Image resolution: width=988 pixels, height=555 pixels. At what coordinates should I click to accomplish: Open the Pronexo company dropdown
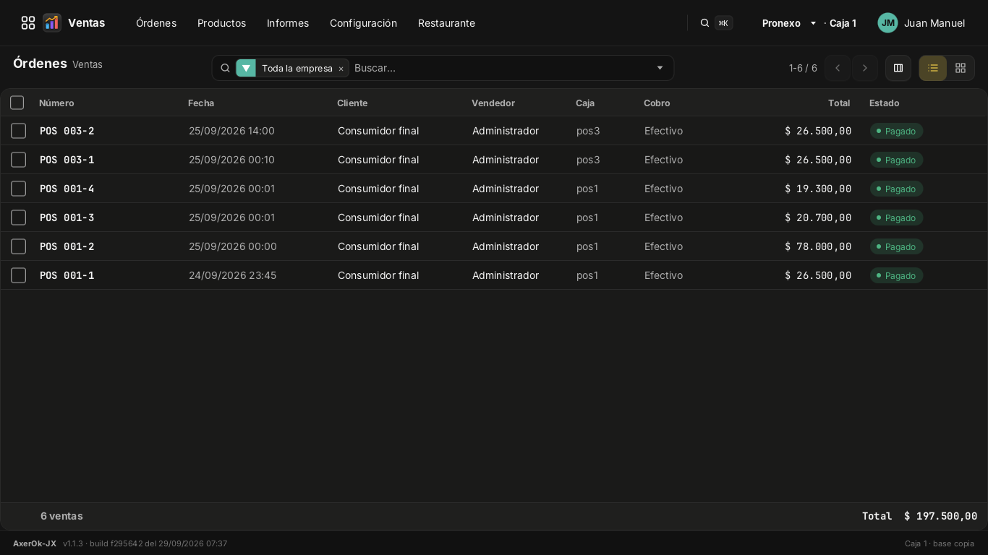(x=789, y=23)
